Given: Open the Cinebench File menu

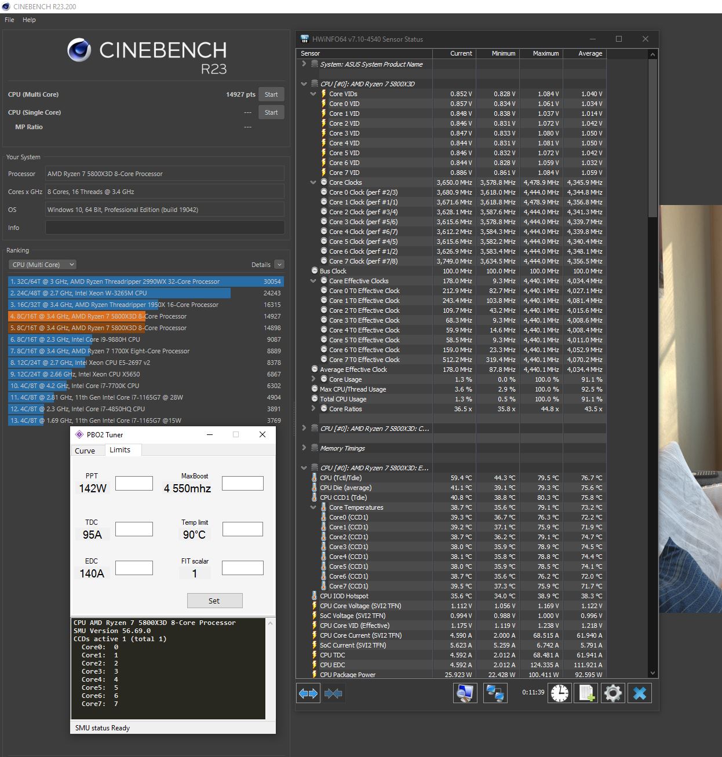Looking at the screenshot, I should (x=9, y=20).
